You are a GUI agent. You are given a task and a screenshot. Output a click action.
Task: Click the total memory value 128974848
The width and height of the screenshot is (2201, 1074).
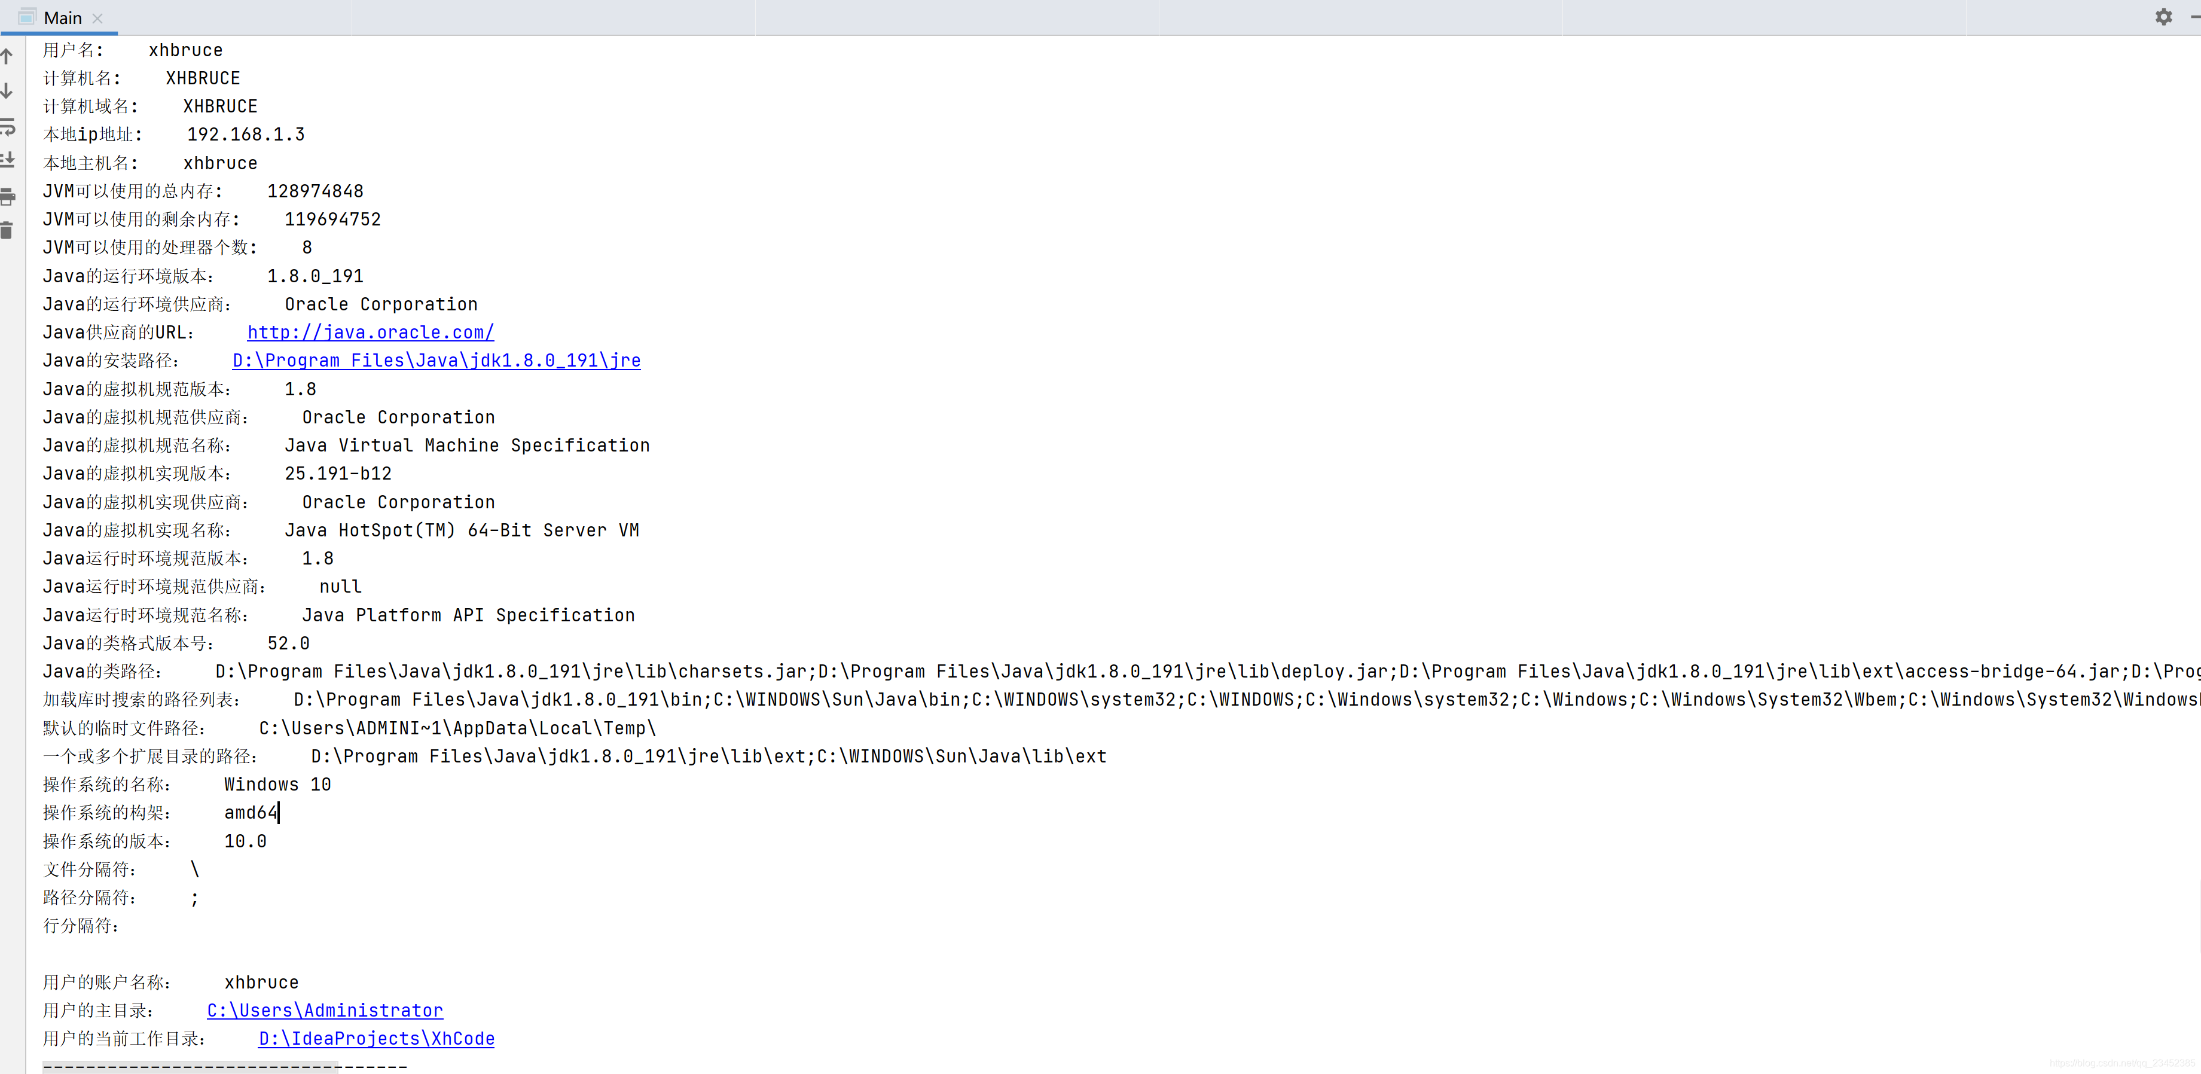315,191
